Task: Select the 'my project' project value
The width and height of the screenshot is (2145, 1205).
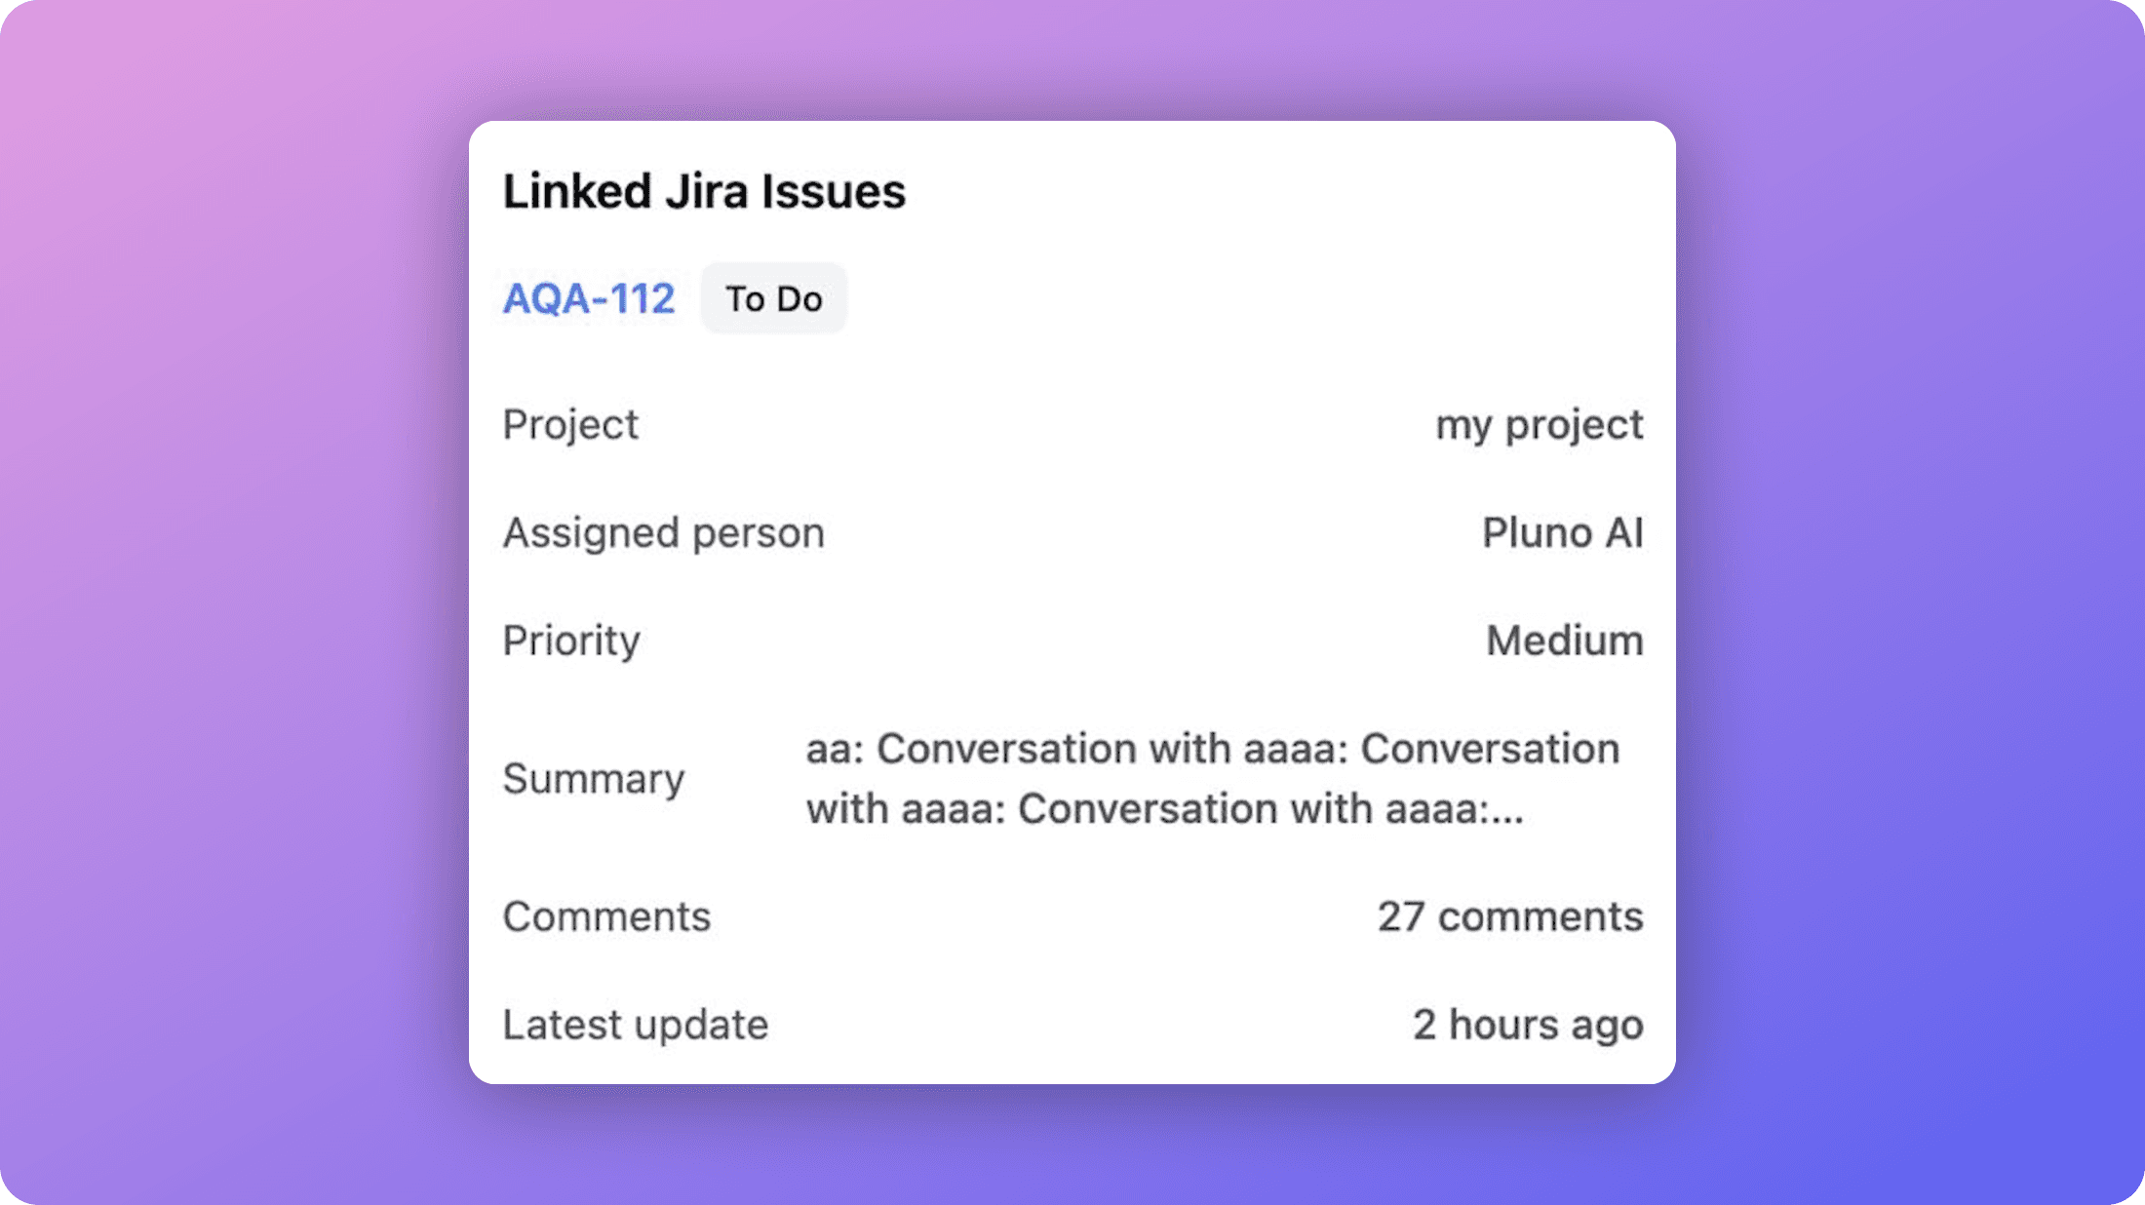Action: pos(1539,423)
